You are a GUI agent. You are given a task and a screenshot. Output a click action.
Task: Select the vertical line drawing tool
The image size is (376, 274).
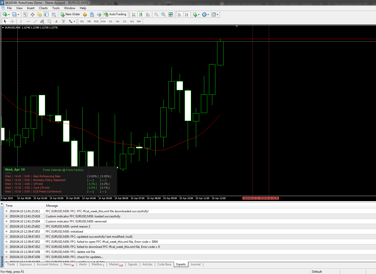(21, 22)
